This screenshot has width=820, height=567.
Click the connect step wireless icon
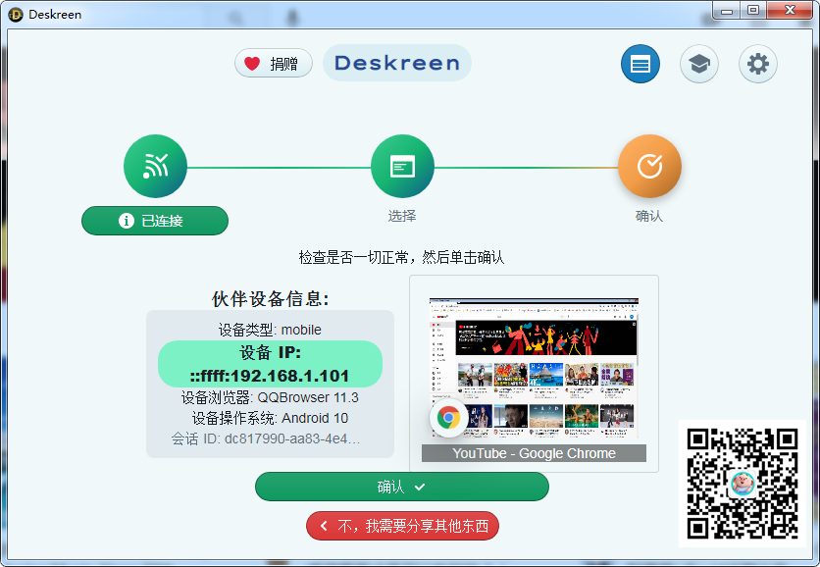pos(155,167)
